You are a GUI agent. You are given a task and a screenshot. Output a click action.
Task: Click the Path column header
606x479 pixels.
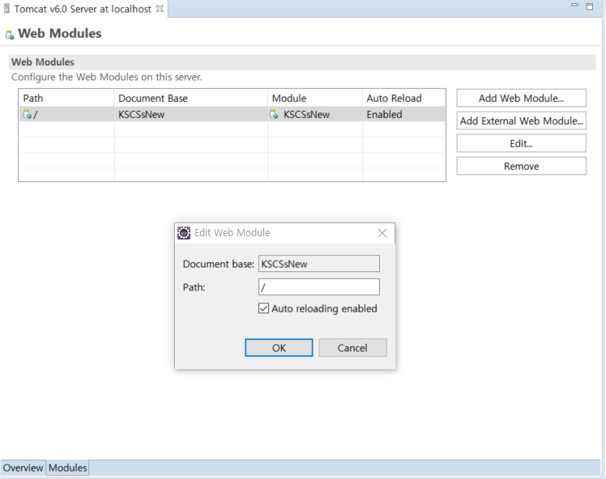[x=66, y=98]
